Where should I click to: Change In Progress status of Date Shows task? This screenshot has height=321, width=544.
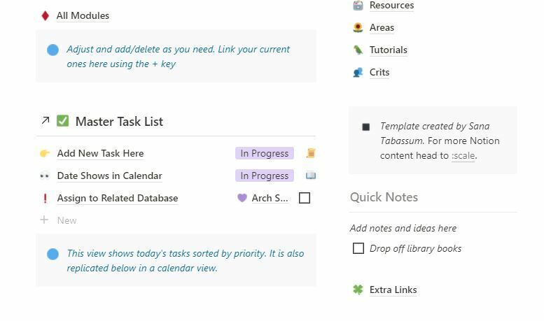tap(265, 176)
